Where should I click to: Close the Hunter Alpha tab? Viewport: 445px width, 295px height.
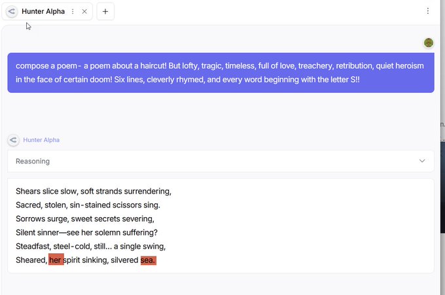pyautogui.click(x=84, y=11)
